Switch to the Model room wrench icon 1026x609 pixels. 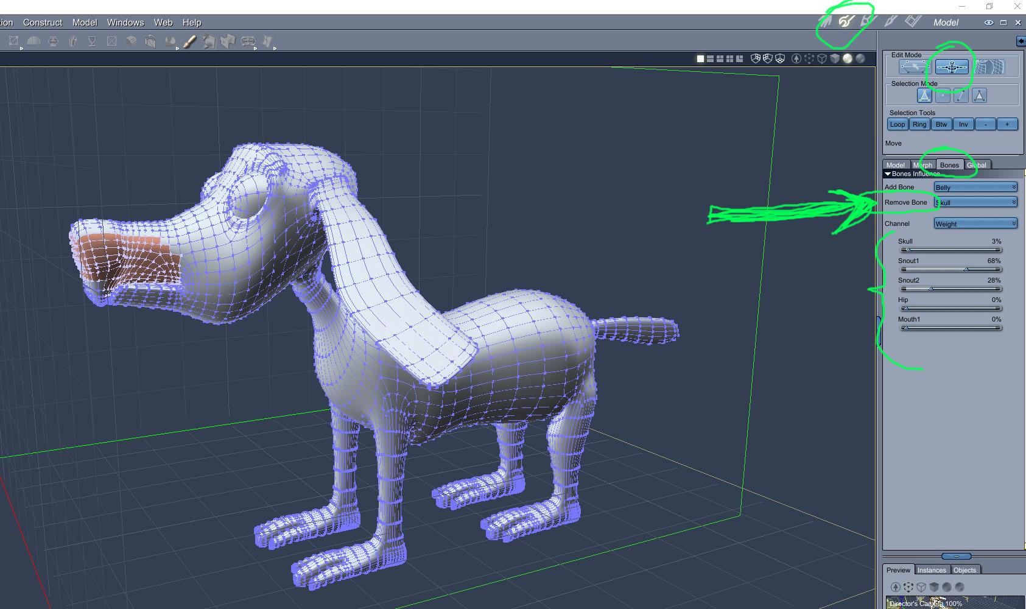(x=846, y=22)
